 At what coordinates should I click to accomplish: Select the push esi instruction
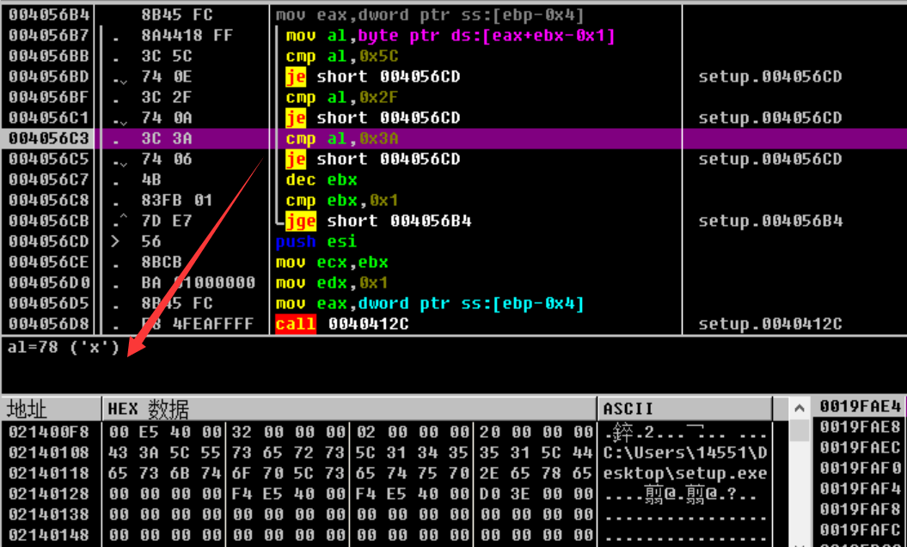point(316,241)
